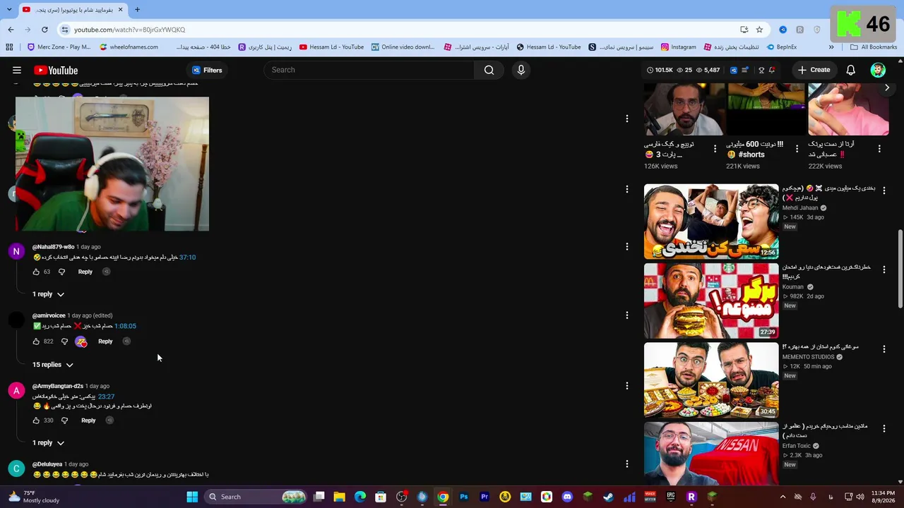Open a new browser tab
The image size is (904, 508).
point(137,10)
